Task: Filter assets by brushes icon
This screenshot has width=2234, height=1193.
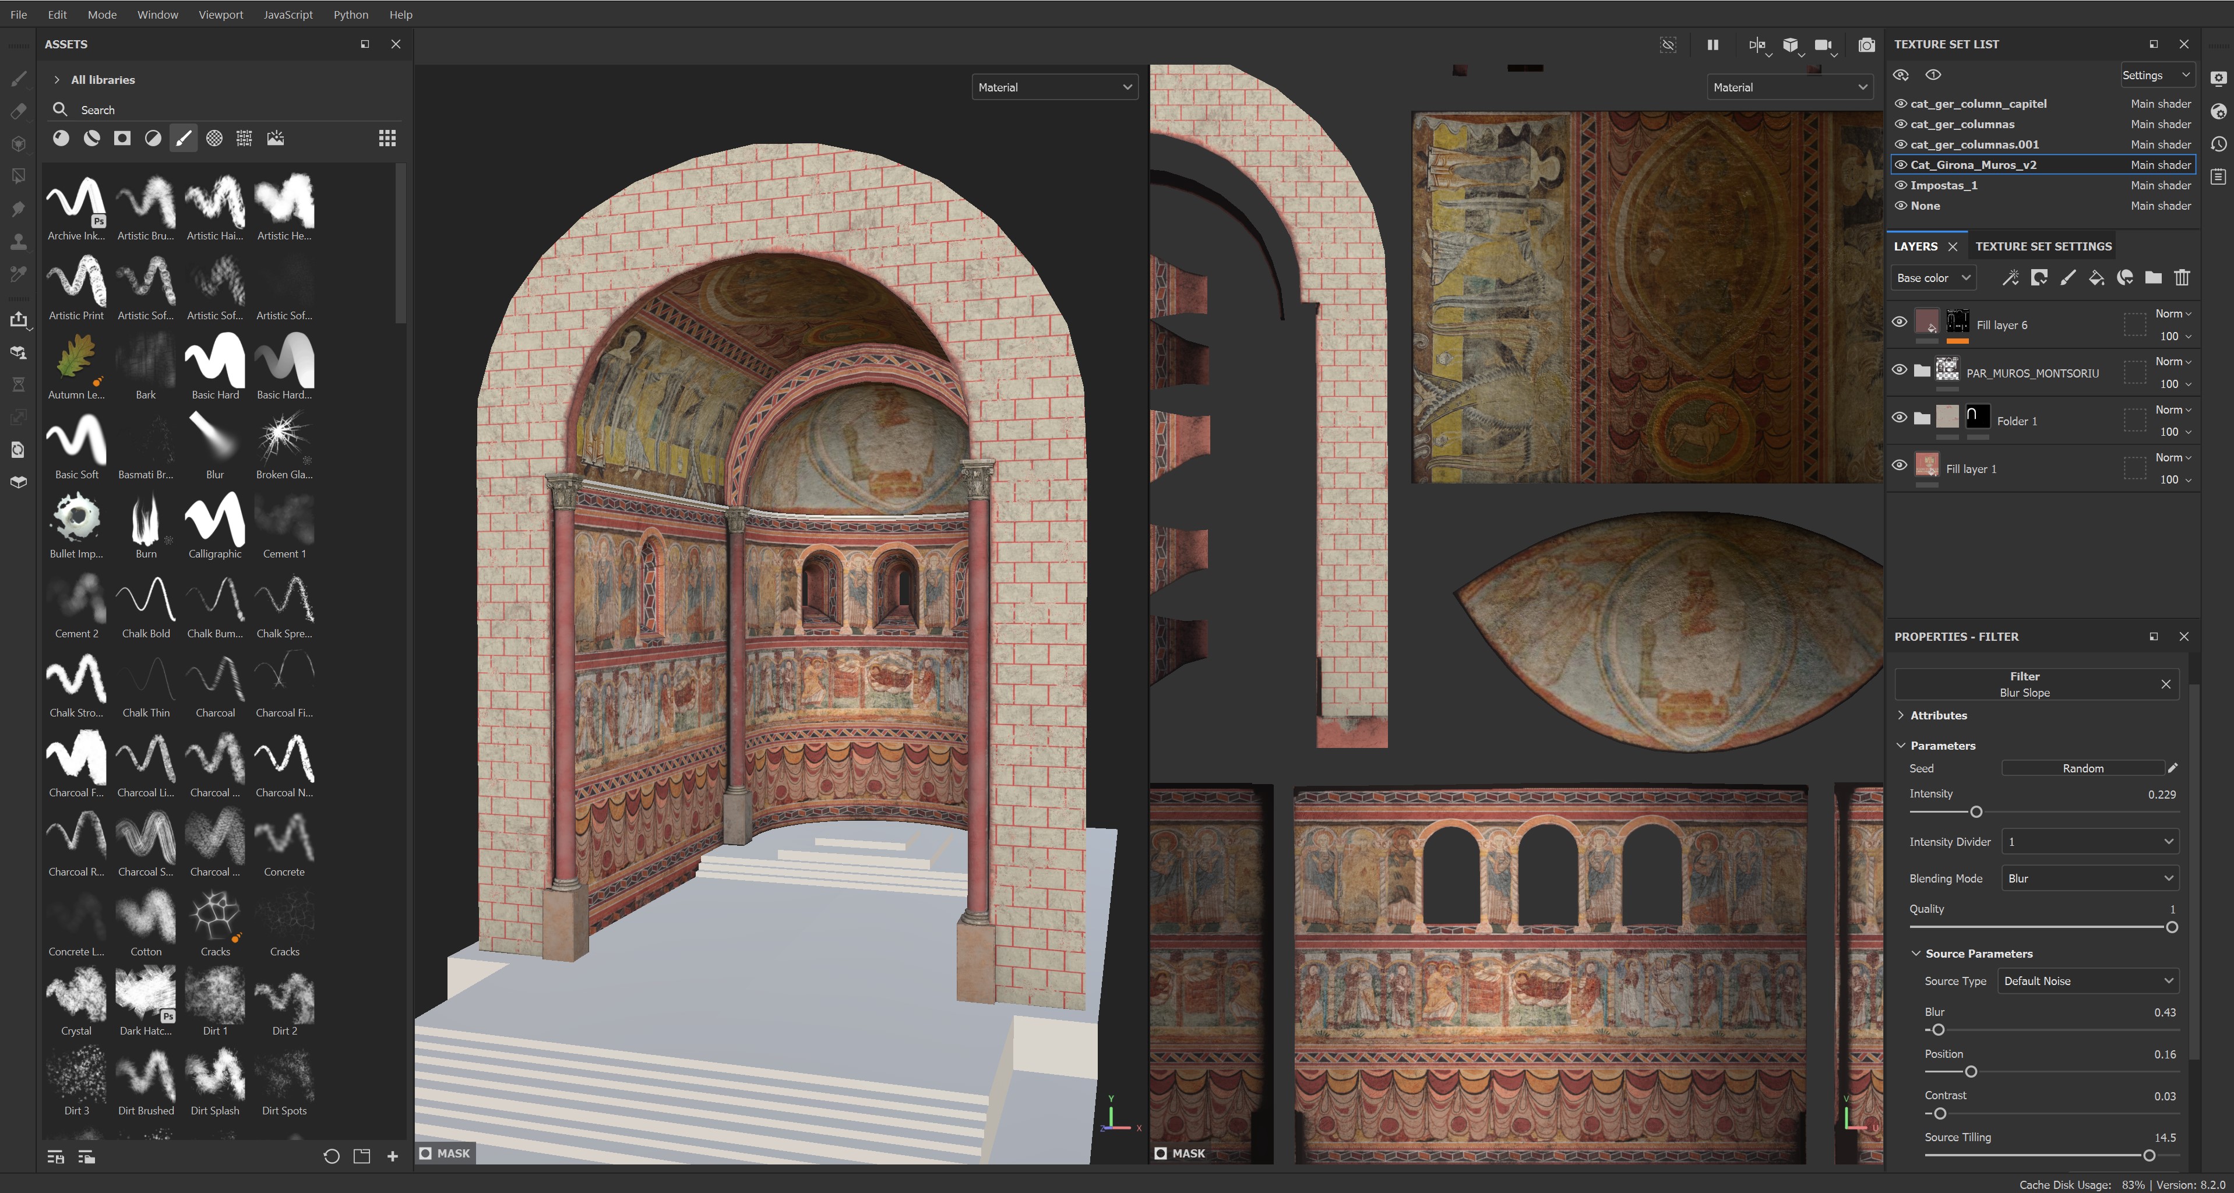Action: coord(183,138)
